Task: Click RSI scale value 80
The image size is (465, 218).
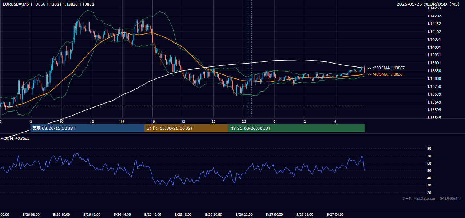Action: tap(429, 149)
